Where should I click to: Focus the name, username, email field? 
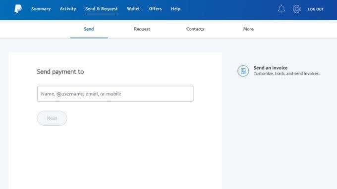pyautogui.click(x=115, y=94)
